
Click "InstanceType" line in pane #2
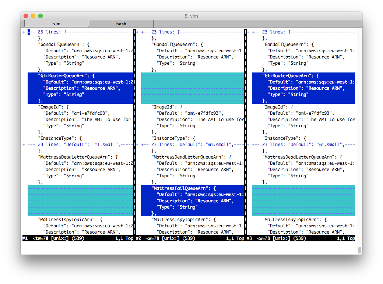pos(173,138)
